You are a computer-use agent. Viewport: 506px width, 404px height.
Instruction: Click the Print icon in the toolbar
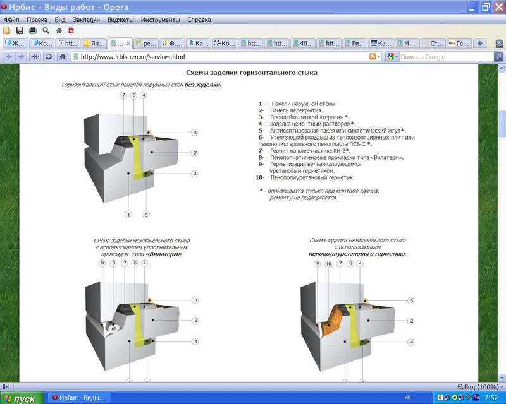click(32, 30)
